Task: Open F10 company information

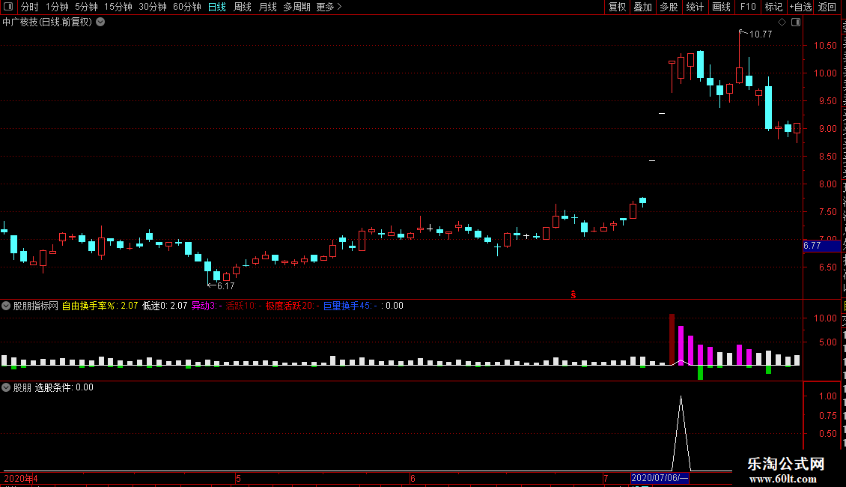Action: pos(748,7)
